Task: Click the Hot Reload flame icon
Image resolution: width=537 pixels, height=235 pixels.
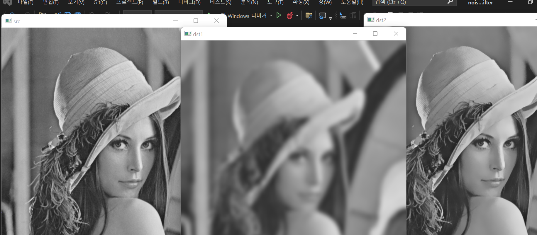Action: coord(290,16)
